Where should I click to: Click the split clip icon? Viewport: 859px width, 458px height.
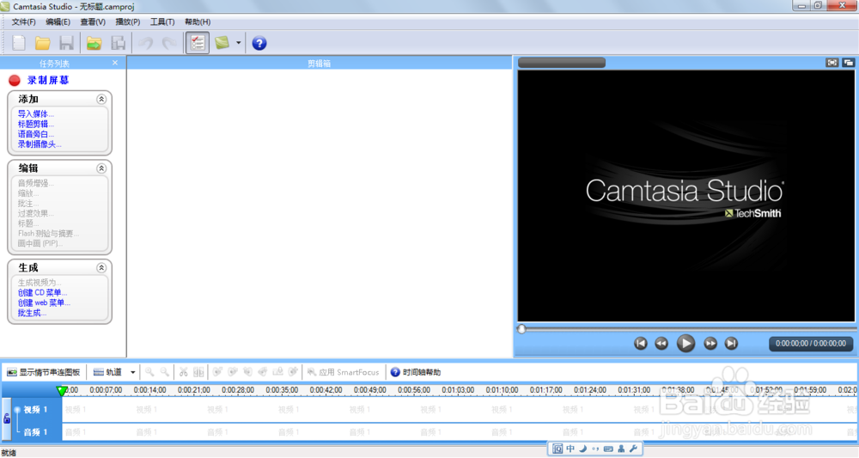point(198,373)
